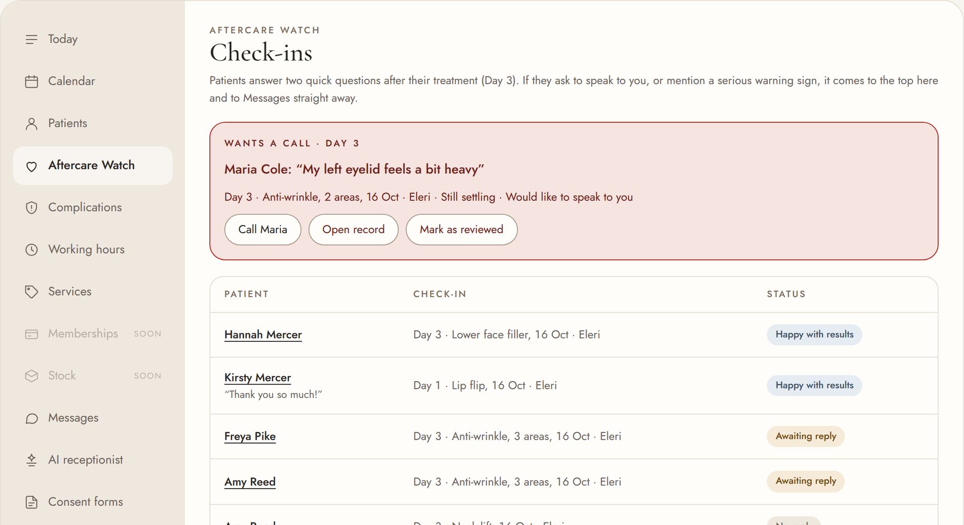Click Amy Reed's Awaiting reply badge
The height and width of the screenshot is (525, 964).
coord(806,482)
